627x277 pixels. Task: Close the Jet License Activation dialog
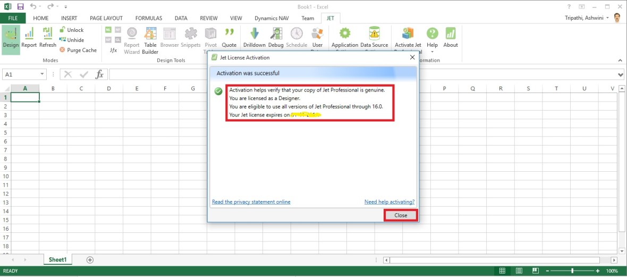pos(401,215)
